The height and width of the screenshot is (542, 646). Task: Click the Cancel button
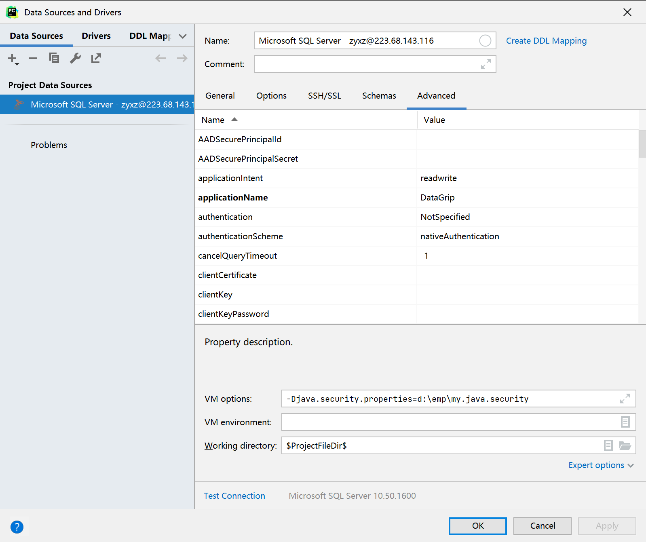coord(543,526)
